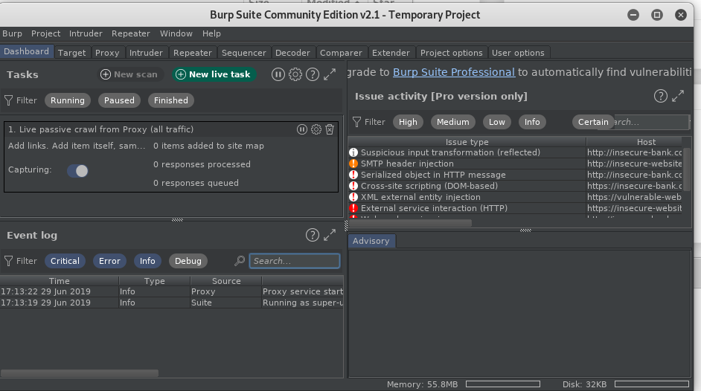Open help for the Tasks panel
Screen dimensions: 701x391
[x=313, y=74]
